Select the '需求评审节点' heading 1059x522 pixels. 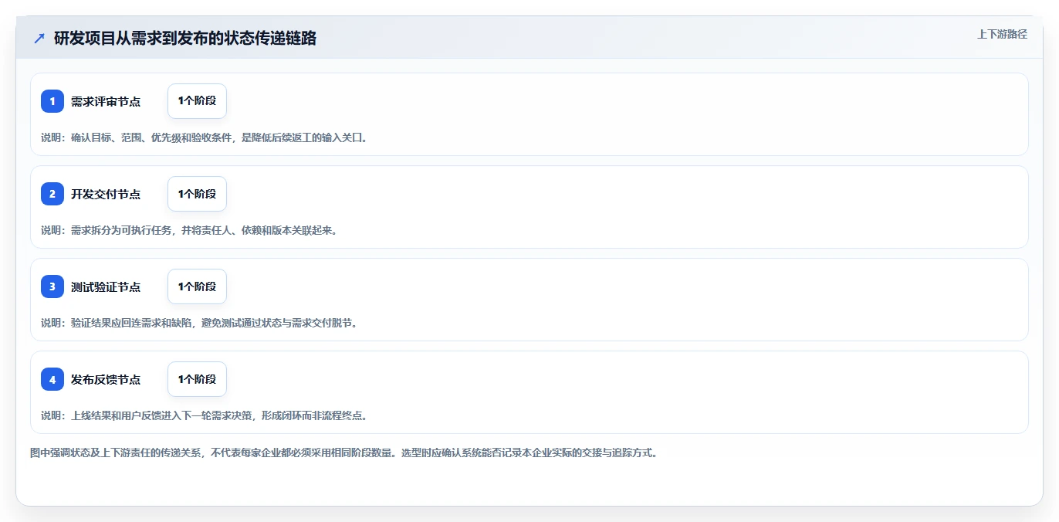(106, 101)
